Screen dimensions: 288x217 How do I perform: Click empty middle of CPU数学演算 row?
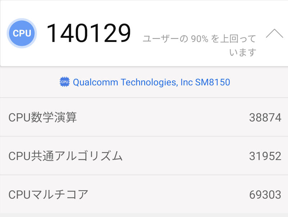click(162, 117)
